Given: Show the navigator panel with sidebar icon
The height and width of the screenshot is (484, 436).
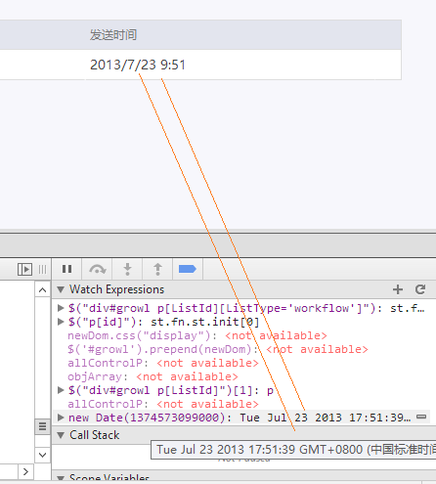Looking at the screenshot, I should coord(24,270).
